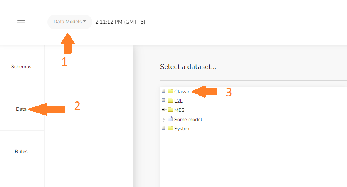Switch to the Schemas sidebar tab
The width and height of the screenshot is (347, 187).
click(21, 67)
